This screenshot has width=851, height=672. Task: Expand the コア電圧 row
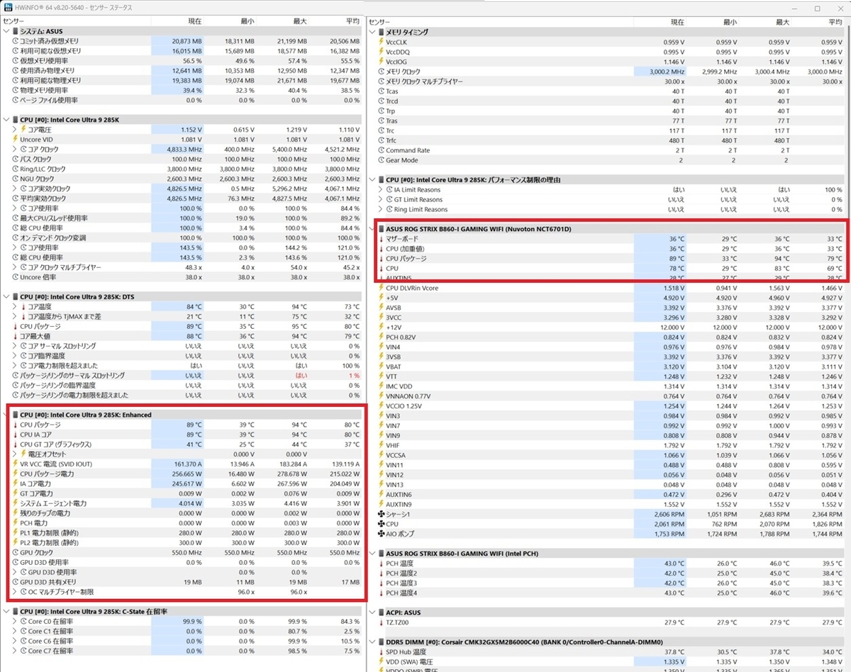click(14, 130)
